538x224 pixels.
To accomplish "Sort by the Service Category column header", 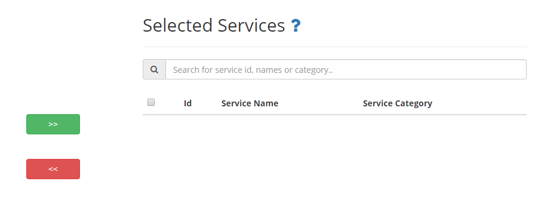I will (398, 103).
